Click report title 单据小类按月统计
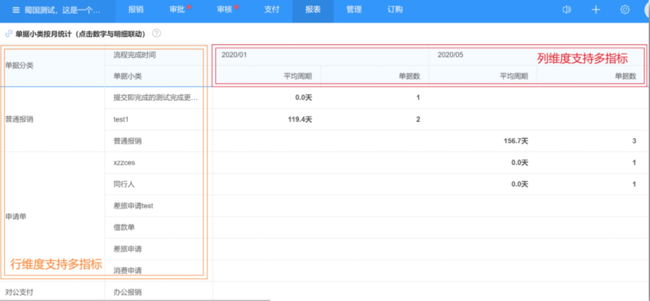Screen dimensions: 650x301 pyautogui.click(x=80, y=34)
